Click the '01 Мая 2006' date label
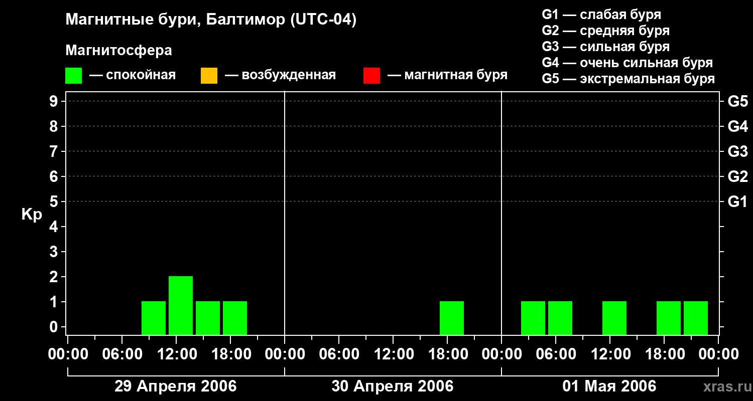This screenshot has width=753, height=401. [x=609, y=386]
